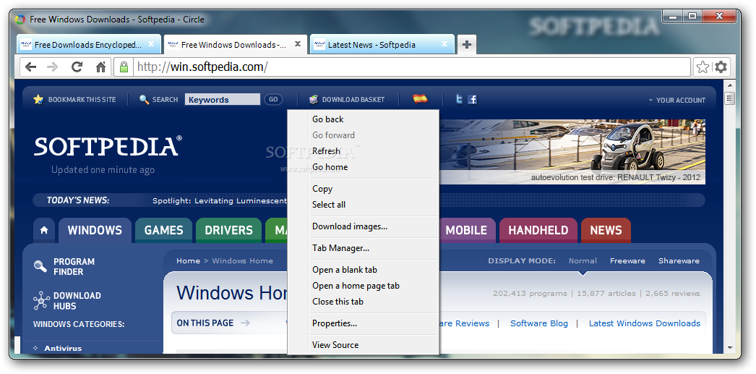
Task: Click the Program Finder magnifier icon
Action: [x=40, y=266]
